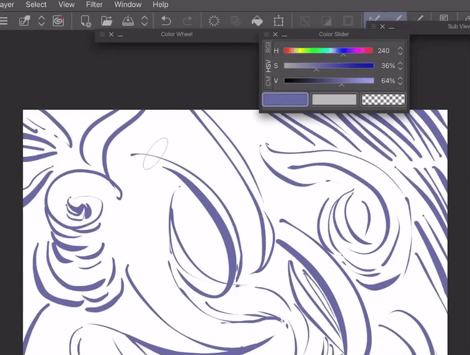Viewport: 470px width, 355px height.
Task: Open the Color Slider panel menu icon
Action: tap(266, 34)
